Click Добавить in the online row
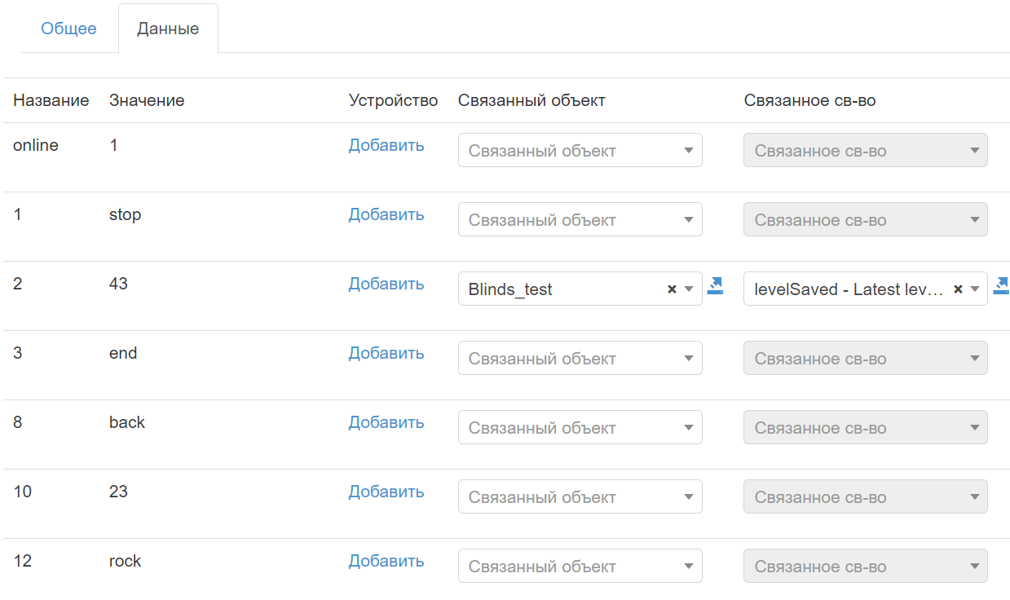1010x600 pixels. pos(386,145)
